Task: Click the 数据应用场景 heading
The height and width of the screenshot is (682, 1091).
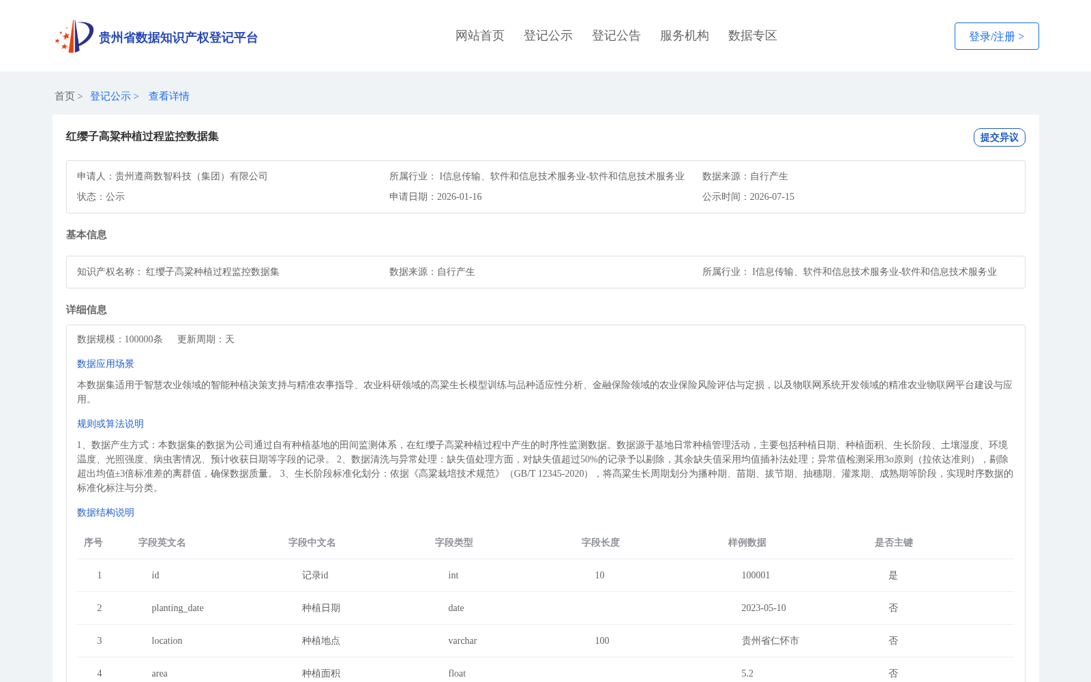Action: click(x=106, y=364)
